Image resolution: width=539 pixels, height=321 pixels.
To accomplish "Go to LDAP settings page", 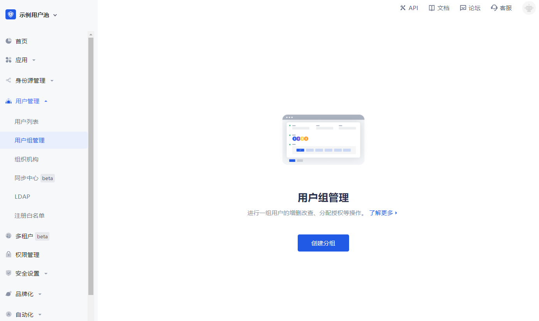I will coord(22,197).
